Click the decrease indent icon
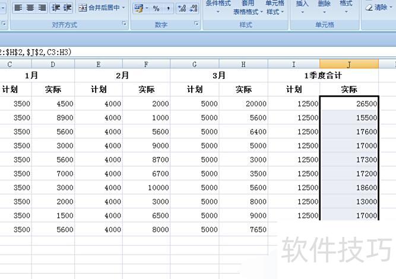Image resolution: width=396 pixels, height=279 pixels. click(56, 8)
